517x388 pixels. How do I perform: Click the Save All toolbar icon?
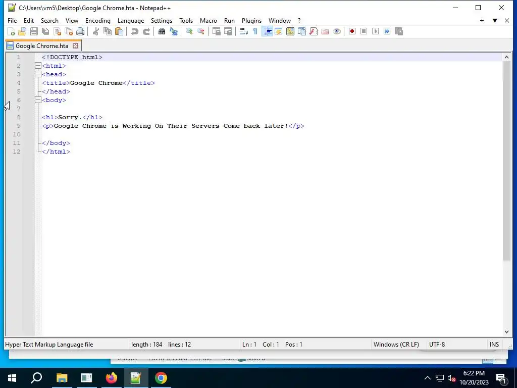(x=45, y=31)
